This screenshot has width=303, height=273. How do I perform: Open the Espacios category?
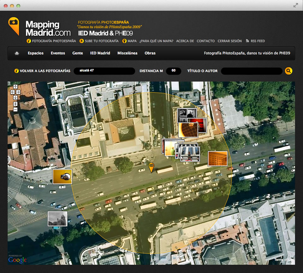36,53
